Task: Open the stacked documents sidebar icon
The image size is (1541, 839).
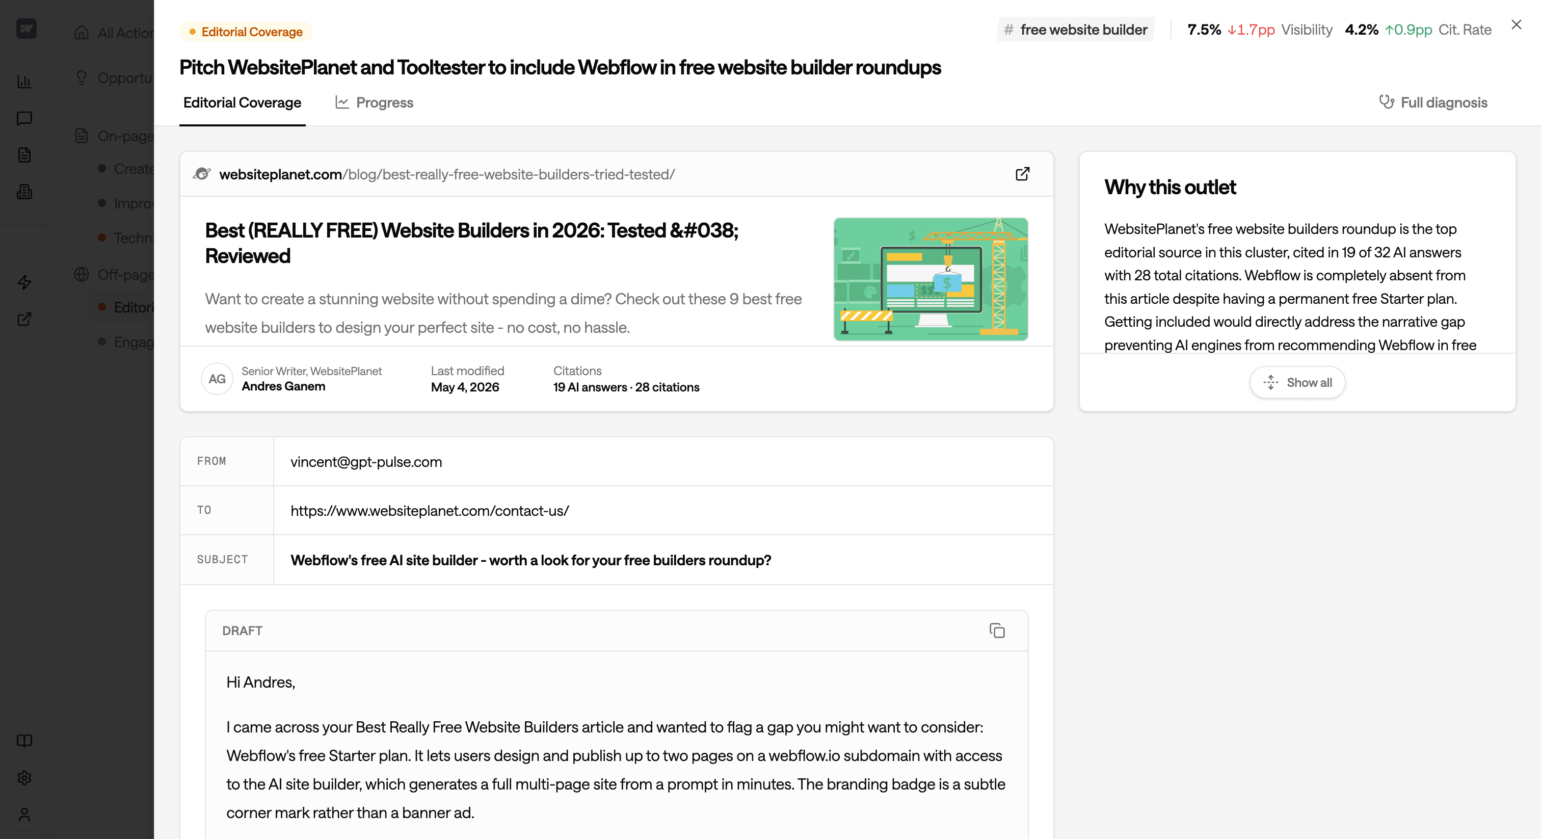Action: point(24,192)
